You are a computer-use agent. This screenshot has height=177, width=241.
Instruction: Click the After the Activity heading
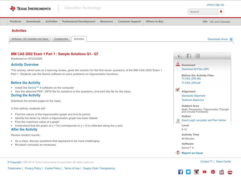click(x=24, y=129)
